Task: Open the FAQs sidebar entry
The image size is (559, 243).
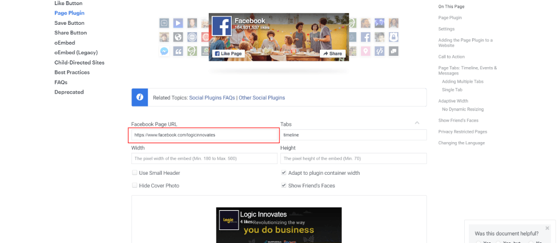Action: [61, 82]
